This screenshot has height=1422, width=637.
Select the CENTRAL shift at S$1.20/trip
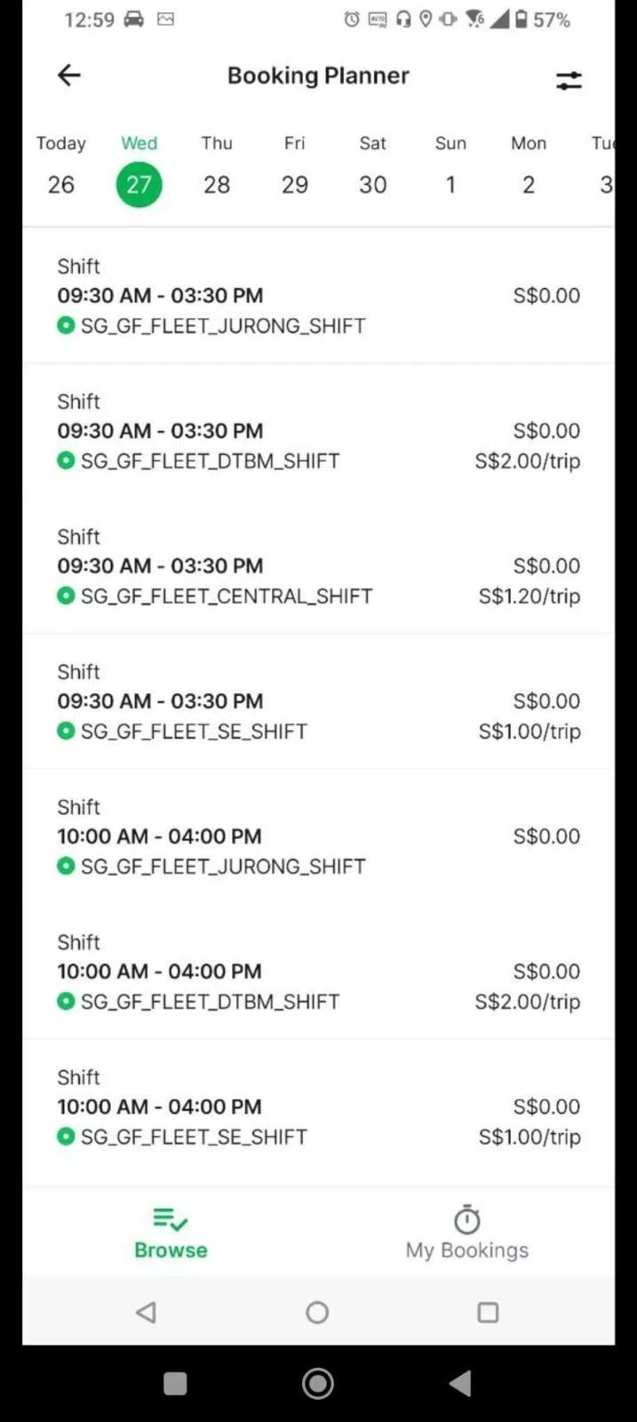[318, 566]
